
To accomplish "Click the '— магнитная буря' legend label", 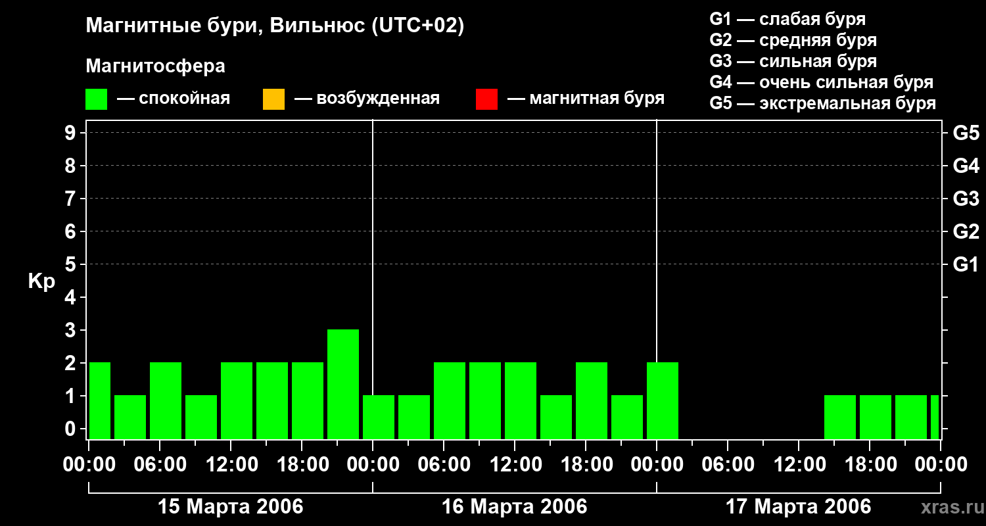I will tap(586, 99).
